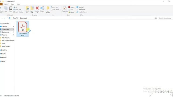173x97 pixels.
Task: Open Desktop in navigation pane
Action: coord(5,26)
